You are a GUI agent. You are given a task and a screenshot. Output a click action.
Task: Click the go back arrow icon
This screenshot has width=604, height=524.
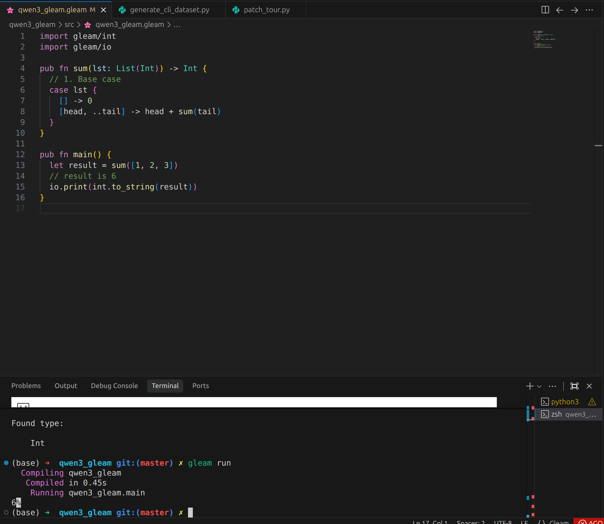pyautogui.click(x=559, y=10)
